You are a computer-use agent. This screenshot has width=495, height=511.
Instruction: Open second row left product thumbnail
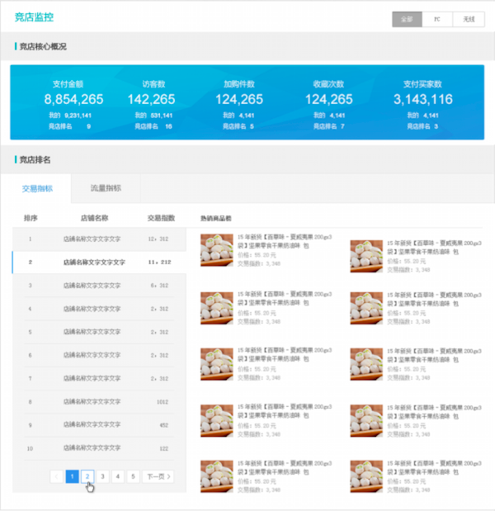click(216, 308)
